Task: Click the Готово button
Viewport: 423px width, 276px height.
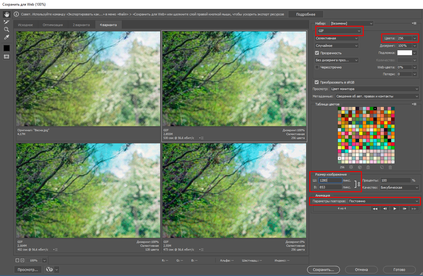Action: [399, 269]
